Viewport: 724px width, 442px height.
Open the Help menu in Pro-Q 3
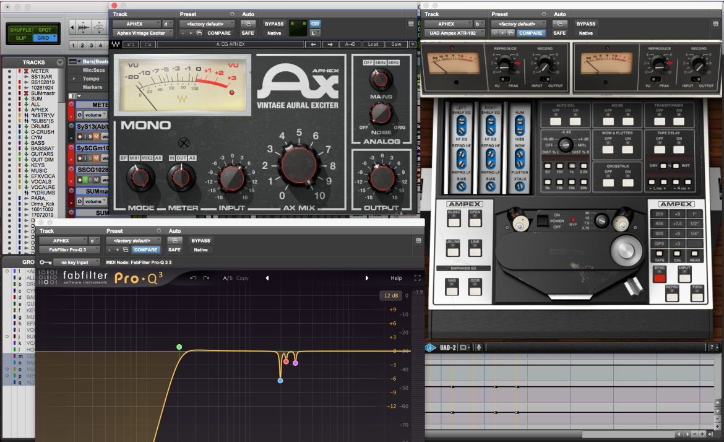tap(396, 277)
